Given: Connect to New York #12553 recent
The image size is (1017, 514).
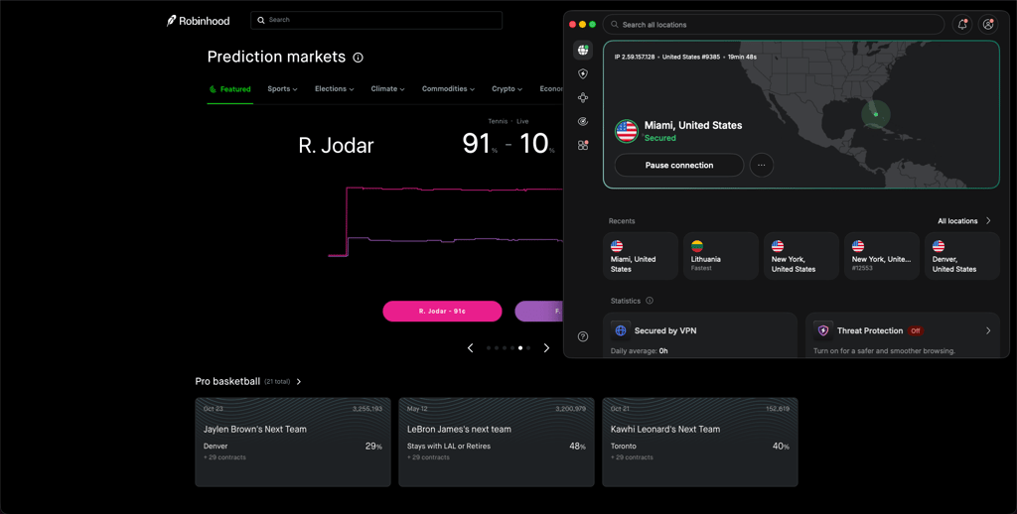Looking at the screenshot, I should [x=882, y=256].
